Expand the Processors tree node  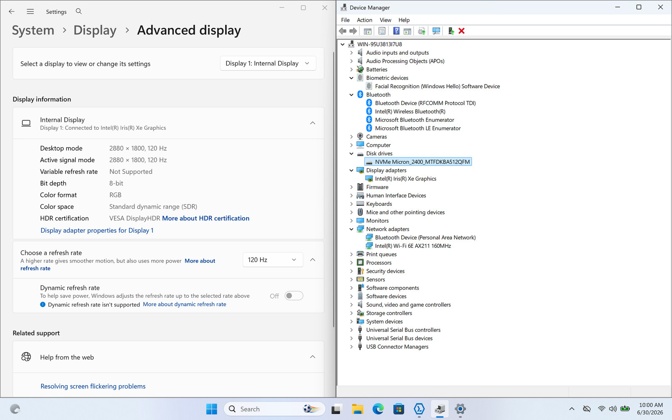click(352, 263)
